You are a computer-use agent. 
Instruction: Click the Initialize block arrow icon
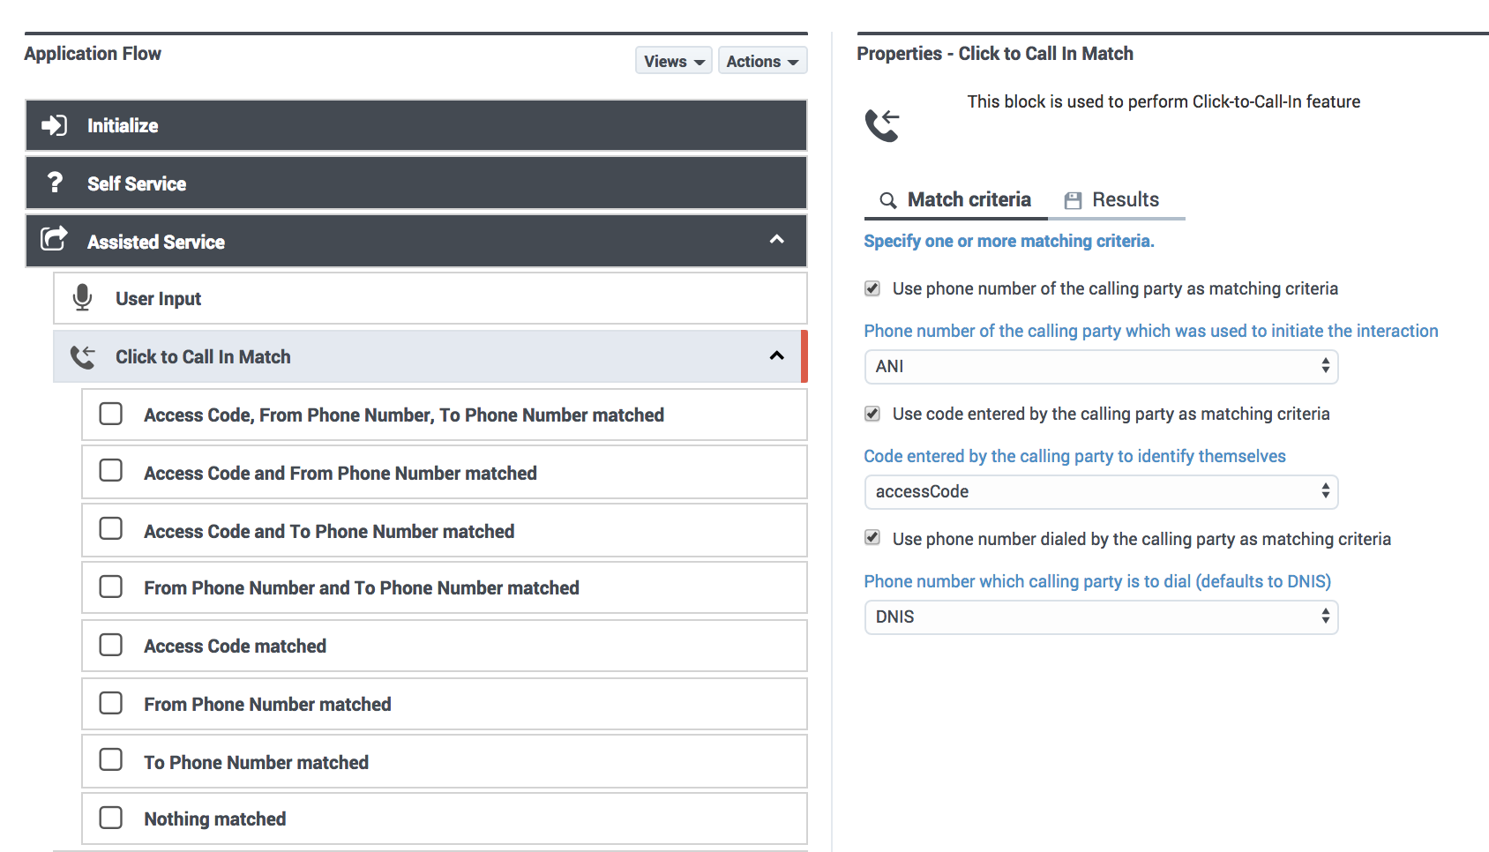point(54,125)
